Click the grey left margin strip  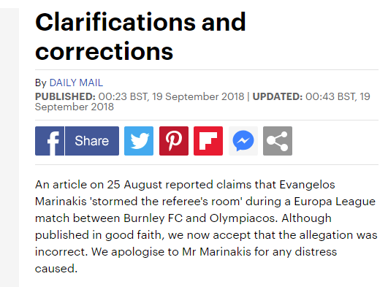9,148
